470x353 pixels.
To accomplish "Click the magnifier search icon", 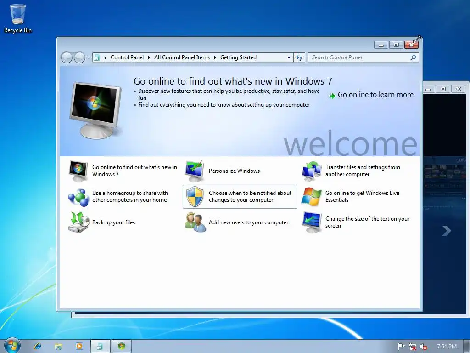I will point(413,57).
